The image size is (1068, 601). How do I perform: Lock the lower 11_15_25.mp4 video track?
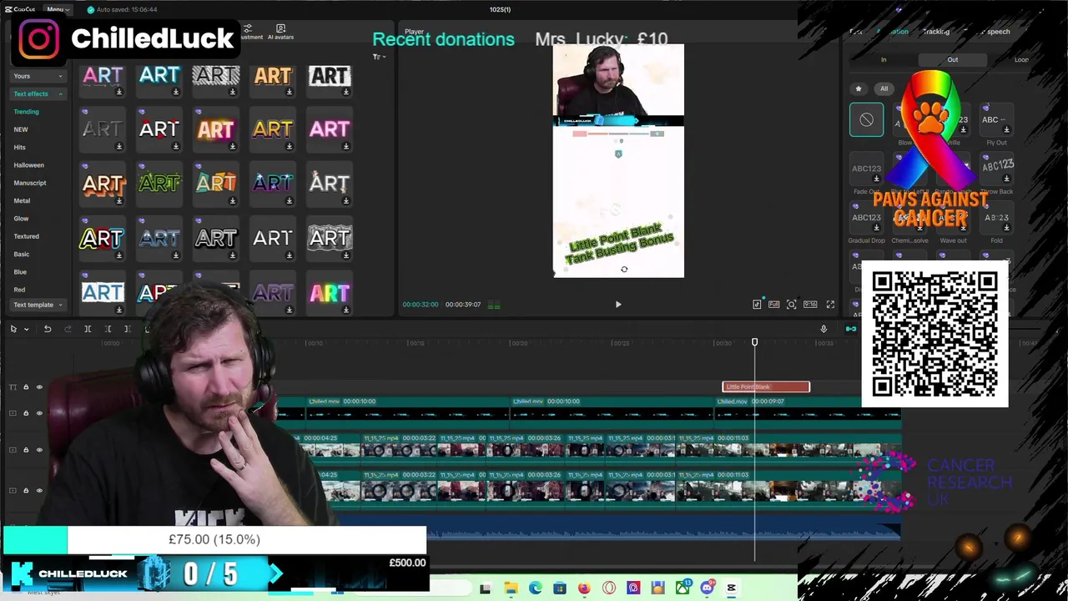[26, 491]
